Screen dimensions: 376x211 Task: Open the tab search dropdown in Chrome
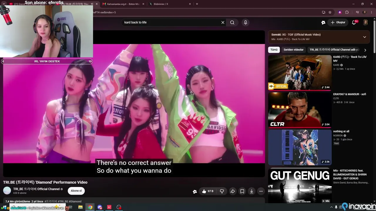(4, 4)
